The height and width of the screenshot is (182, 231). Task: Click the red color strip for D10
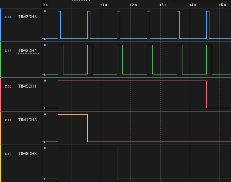(1, 94)
